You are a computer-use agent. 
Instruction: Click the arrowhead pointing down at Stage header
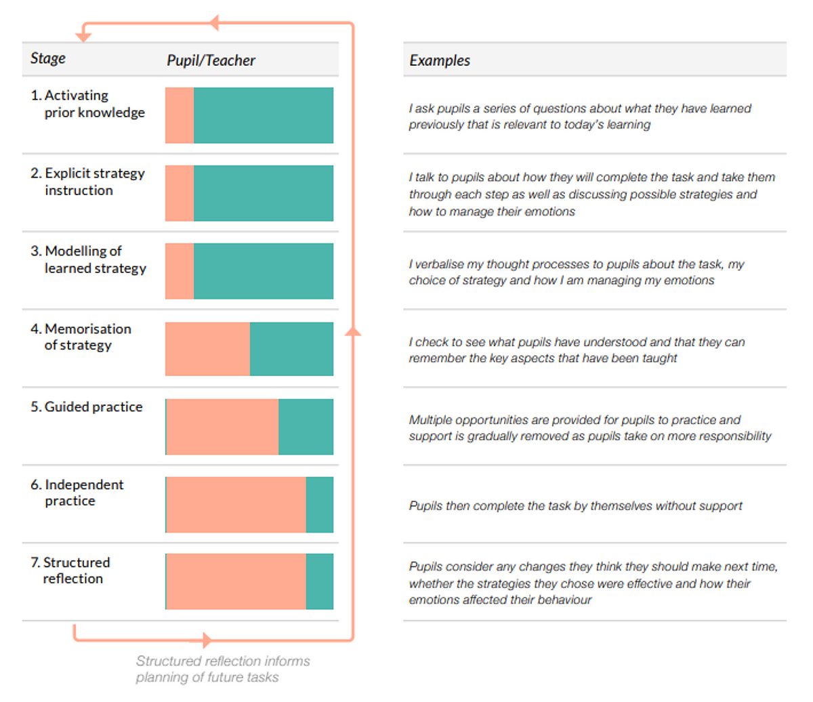(83, 39)
